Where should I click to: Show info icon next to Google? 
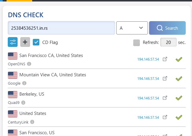click(x=24, y=83)
